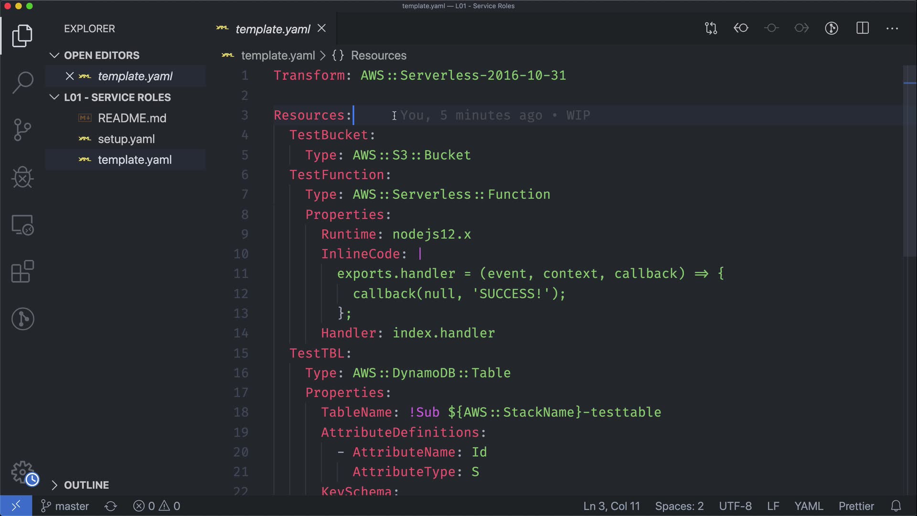
Task: Open the Extensions view
Action: 22,271
